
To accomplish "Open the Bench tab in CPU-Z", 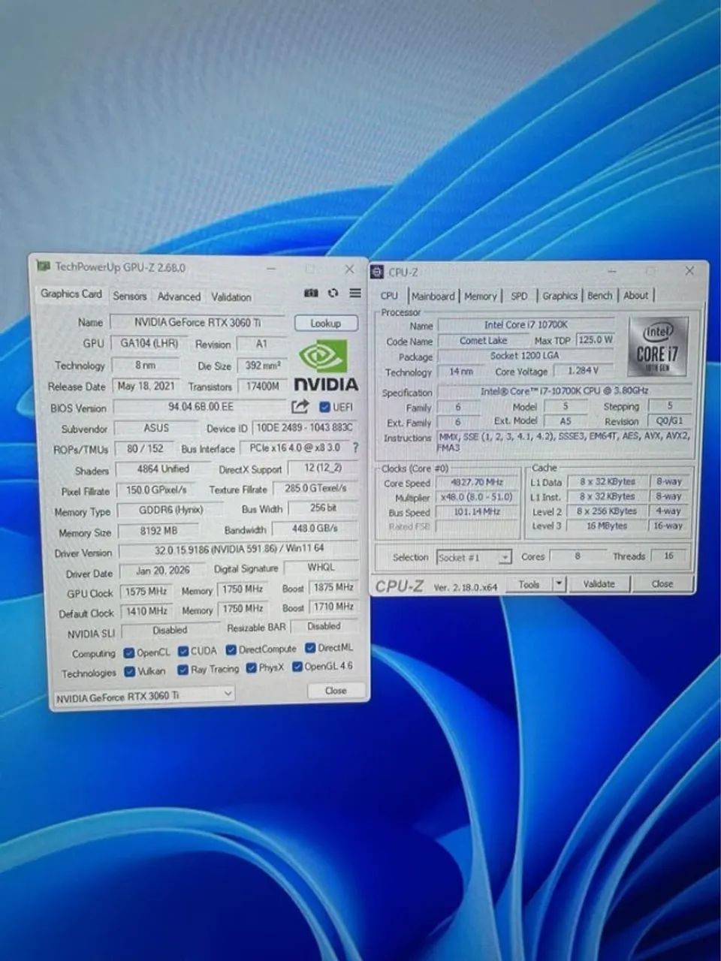I will click(600, 296).
